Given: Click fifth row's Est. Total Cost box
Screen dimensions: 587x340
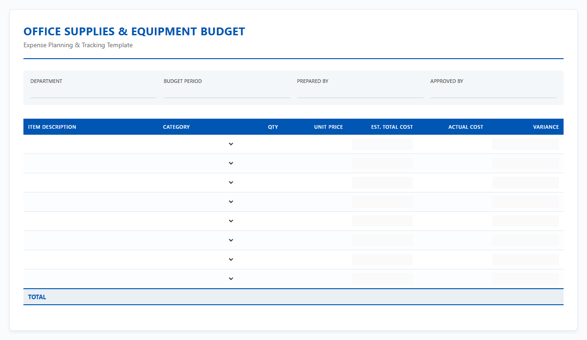Looking at the screenshot, I should tap(383, 221).
